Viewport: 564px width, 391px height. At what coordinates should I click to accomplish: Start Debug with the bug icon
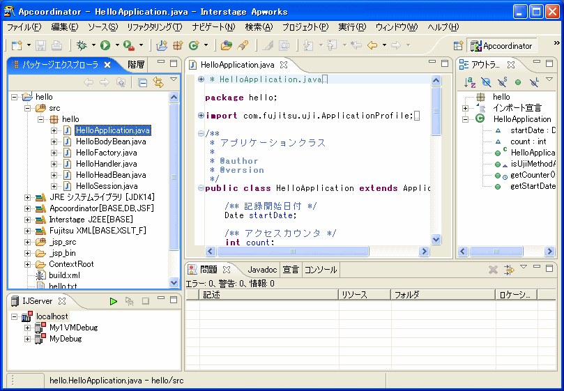click(x=82, y=45)
